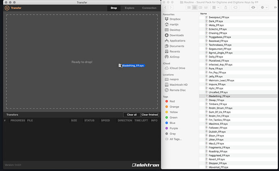Select neopro under Locations

(x=172, y=79)
